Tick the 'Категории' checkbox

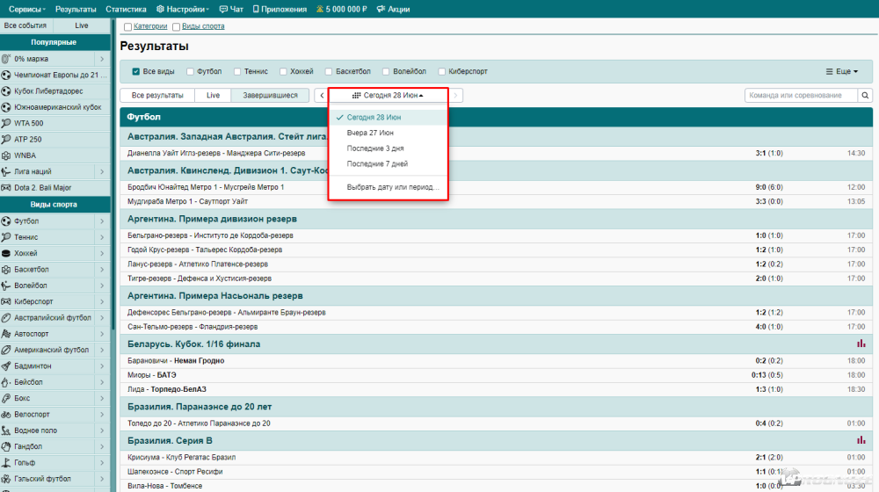click(128, 27)
